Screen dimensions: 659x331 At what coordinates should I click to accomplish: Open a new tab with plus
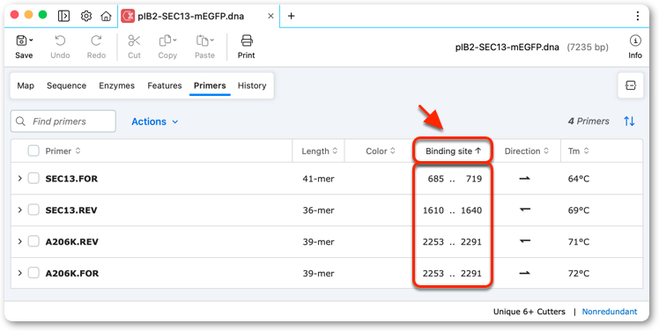[292, 16]
